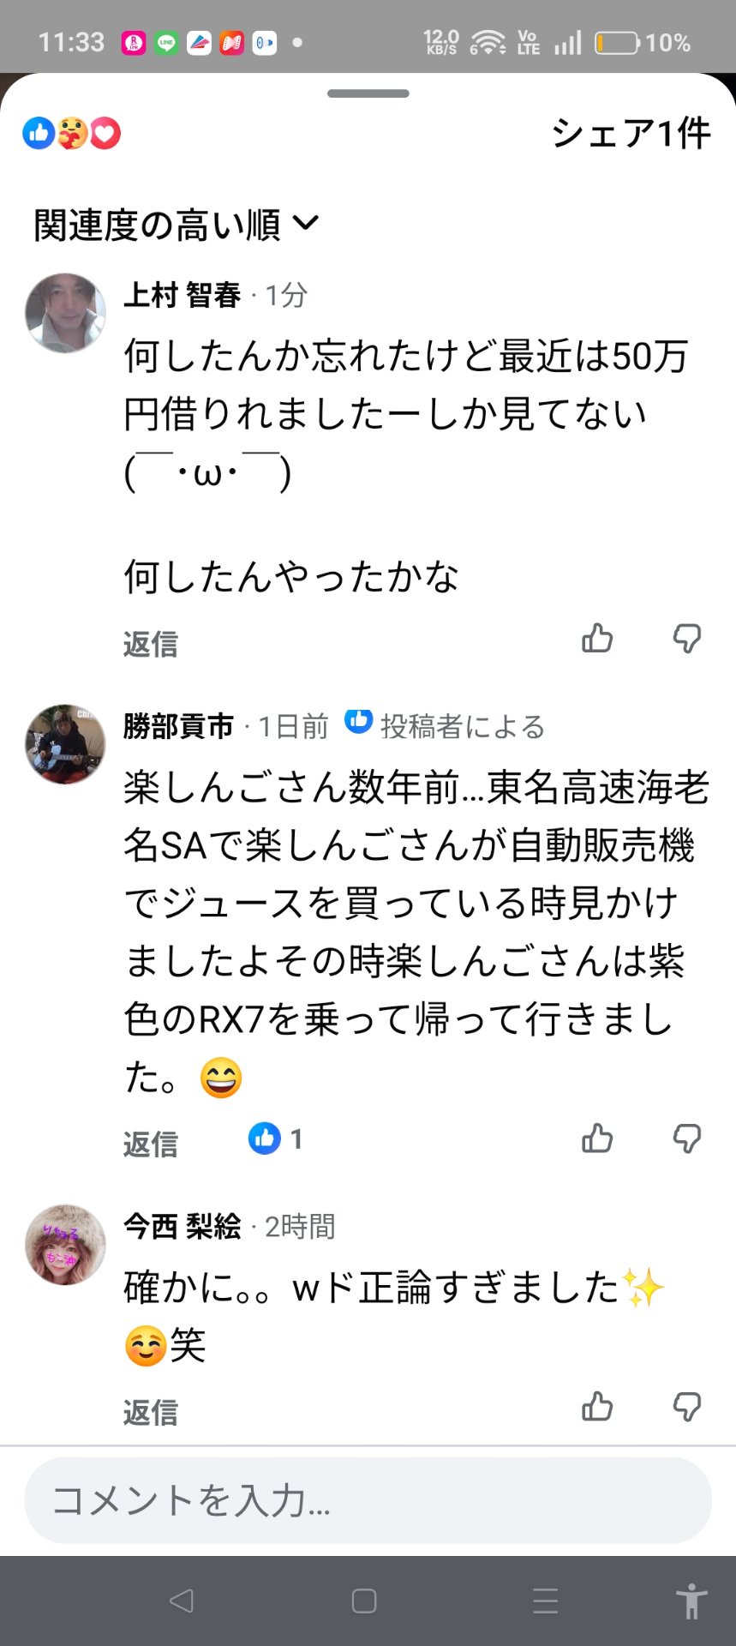Viewport: 736px width, 1646px height.
Task: Dislike 今西 梨絵's comment with thumbs down
Action: [x=686, y=1407]
